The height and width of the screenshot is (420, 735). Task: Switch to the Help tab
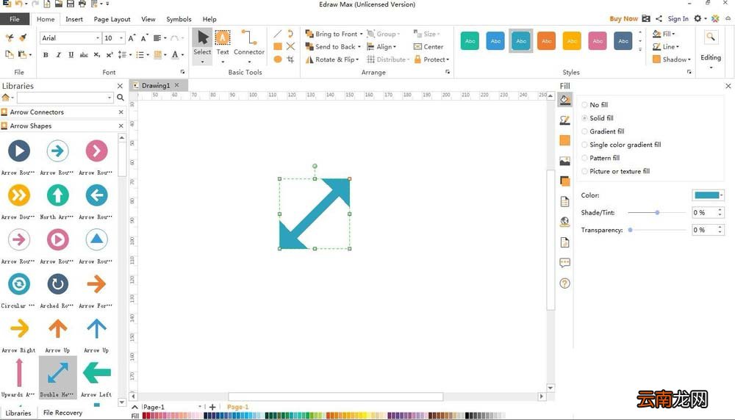point(209,19)
